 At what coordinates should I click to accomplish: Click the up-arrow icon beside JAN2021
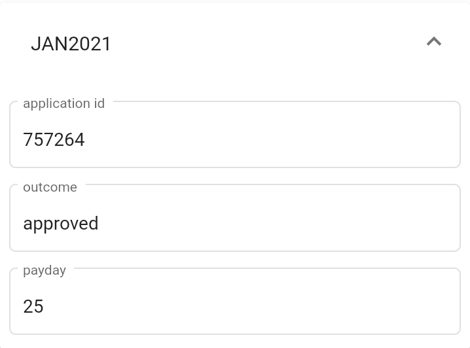click(x=433, y=43)
